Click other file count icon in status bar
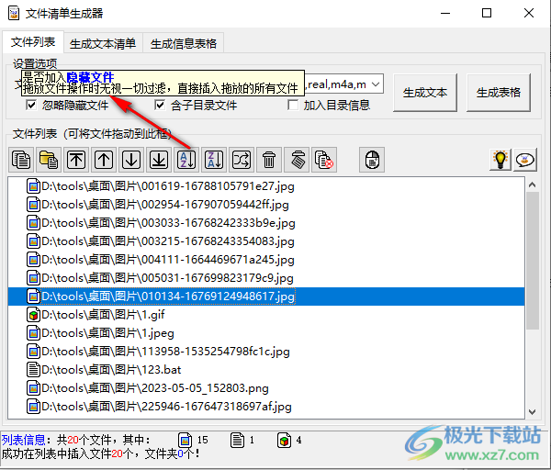 click(284, 440)
